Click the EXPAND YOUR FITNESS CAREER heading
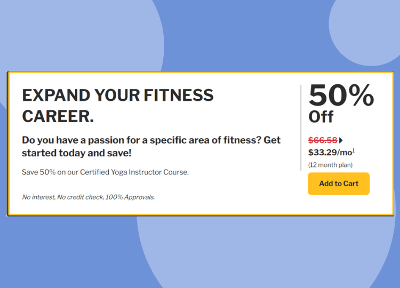 click(x=118, y=106)
